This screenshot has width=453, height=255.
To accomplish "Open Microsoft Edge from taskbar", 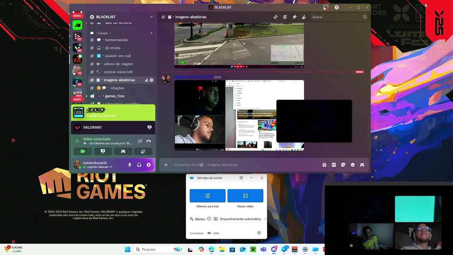I will click(212, 249).
